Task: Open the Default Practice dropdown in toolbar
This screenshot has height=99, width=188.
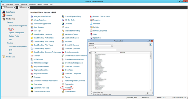Action: click(24, 8)
